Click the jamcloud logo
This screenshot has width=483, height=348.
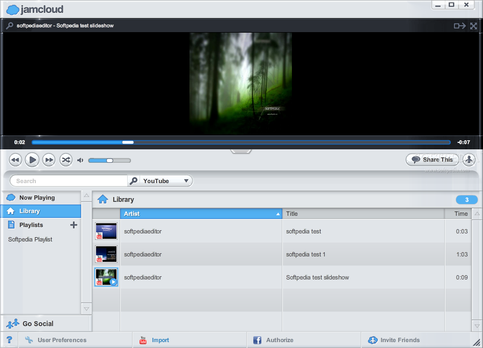[x=35, y=10]
